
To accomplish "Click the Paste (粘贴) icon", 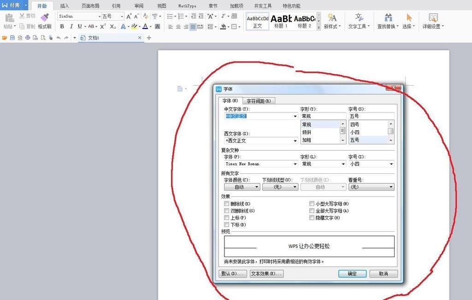I will [x=10, y=18].
